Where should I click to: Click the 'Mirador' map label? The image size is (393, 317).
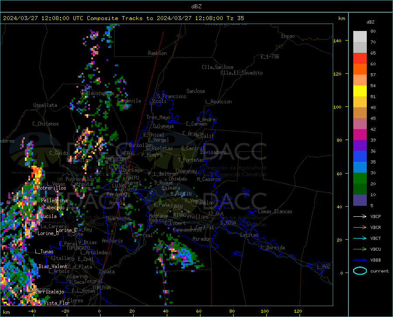201,239
